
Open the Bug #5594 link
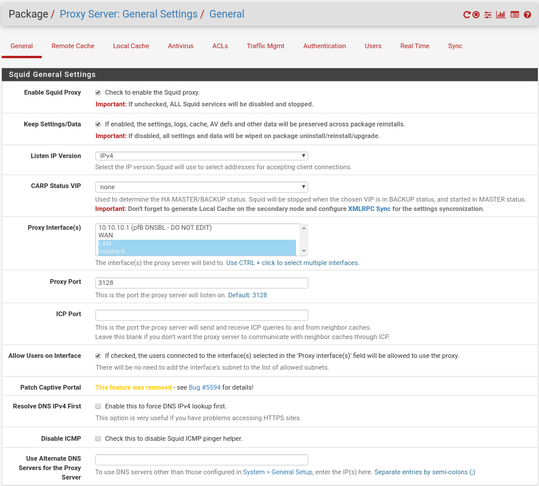[x=205, y=387]
